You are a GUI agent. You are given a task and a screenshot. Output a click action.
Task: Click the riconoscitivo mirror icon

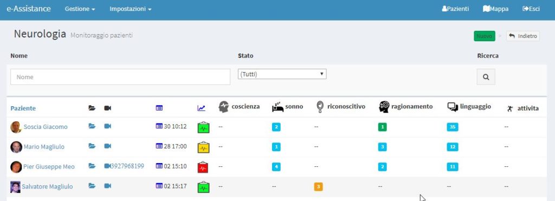pyautogui.click(x=320, y=107)
